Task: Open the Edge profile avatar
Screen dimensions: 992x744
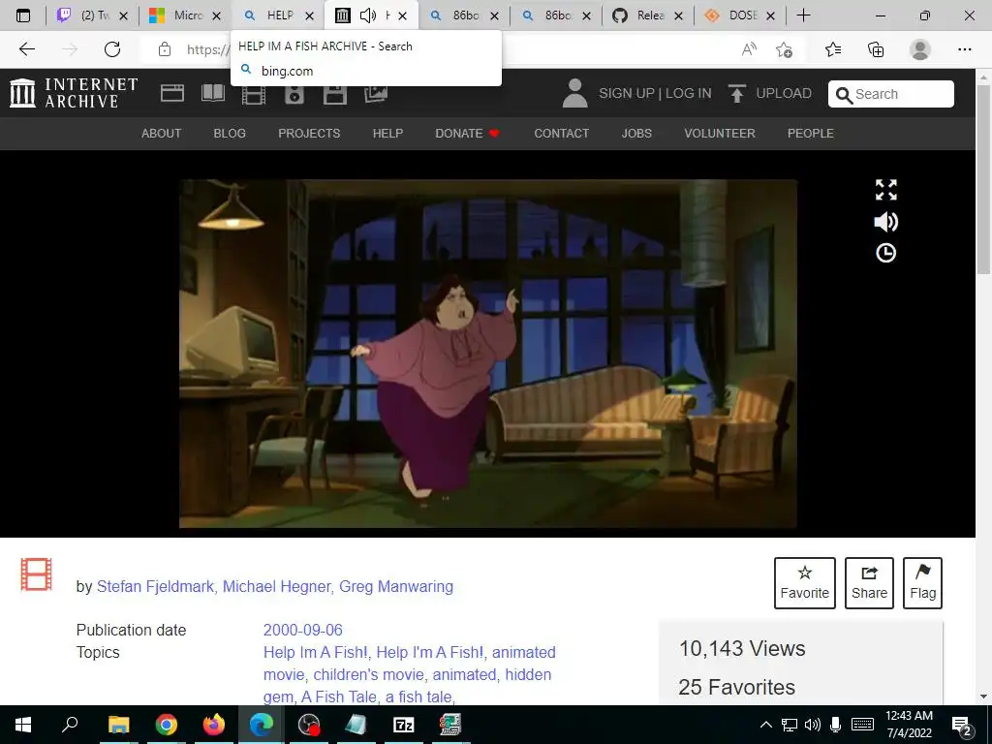Action: click(920, 49)
